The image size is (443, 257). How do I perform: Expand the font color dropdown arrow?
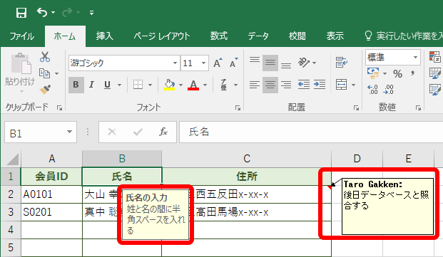pos(205,85)
